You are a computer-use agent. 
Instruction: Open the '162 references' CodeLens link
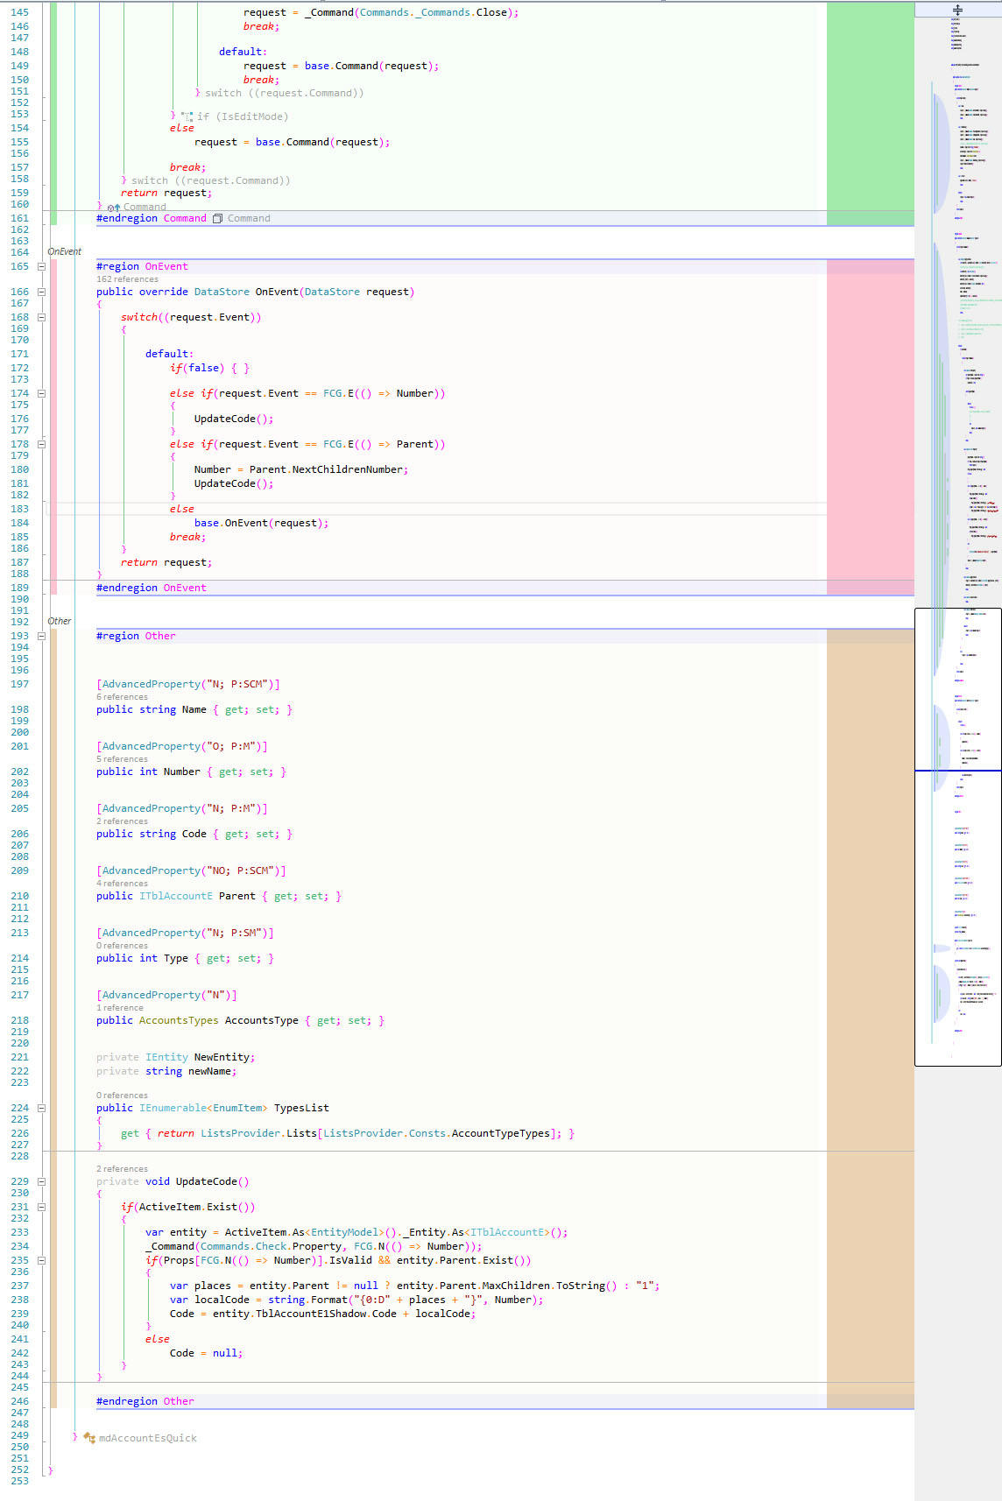[127, 279]
